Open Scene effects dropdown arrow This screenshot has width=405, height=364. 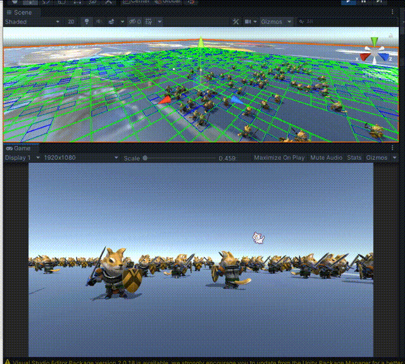[122, 21]
